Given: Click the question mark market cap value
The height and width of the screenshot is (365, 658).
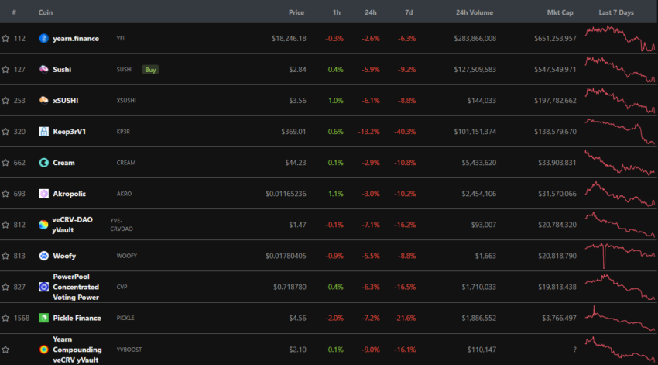Looking at the screenshot, I should [x=574, y=350].
